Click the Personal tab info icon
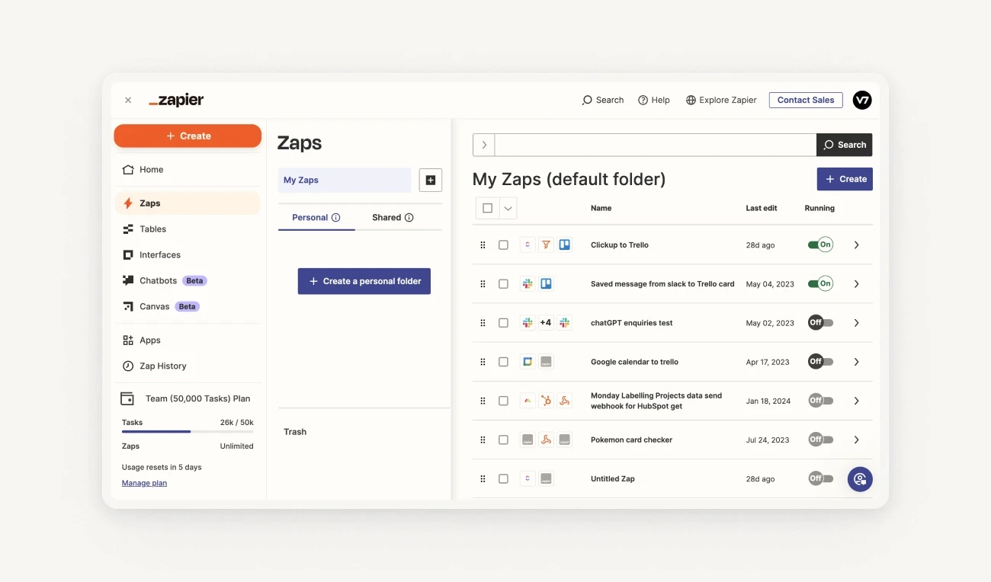 335,218
